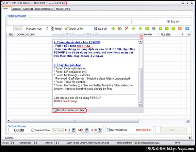Click the hours value field

pos(70,130)
